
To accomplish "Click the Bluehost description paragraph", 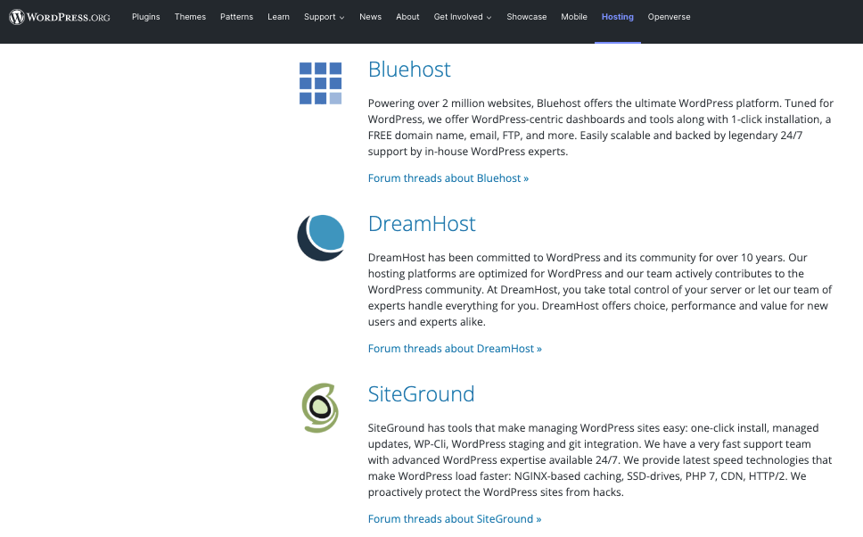I will pyautogui.click(x=601, y=128).
